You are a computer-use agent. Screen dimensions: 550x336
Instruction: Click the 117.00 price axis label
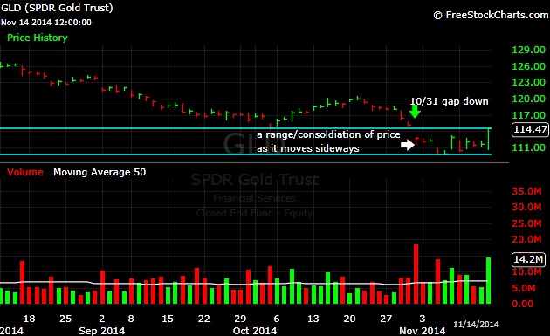coord(528,115)
